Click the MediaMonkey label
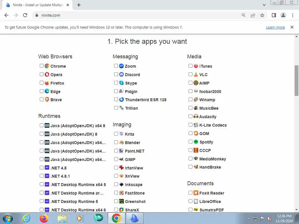 click(x=213, y=159)
